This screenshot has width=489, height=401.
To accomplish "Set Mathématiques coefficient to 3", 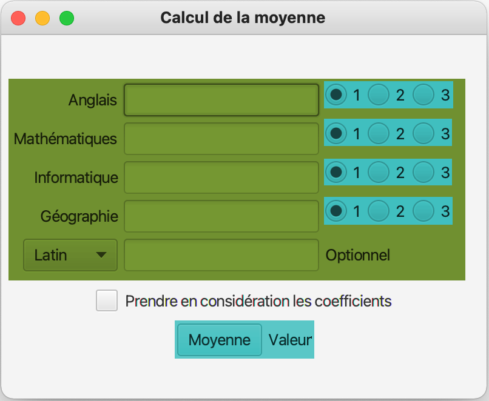I will pos(423,133).
